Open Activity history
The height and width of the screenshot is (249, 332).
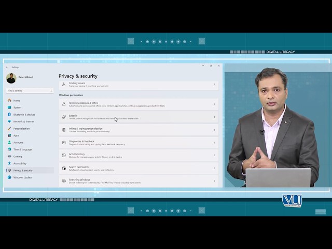(x=139, y=156)
